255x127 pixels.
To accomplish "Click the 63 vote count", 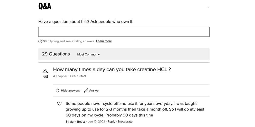I will coord(46,76).
